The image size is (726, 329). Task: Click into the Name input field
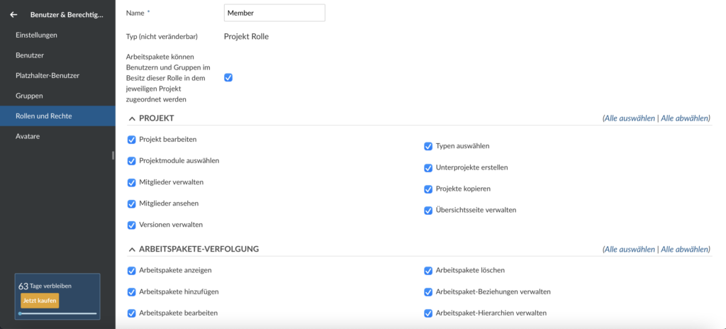(x=274, y=13)
